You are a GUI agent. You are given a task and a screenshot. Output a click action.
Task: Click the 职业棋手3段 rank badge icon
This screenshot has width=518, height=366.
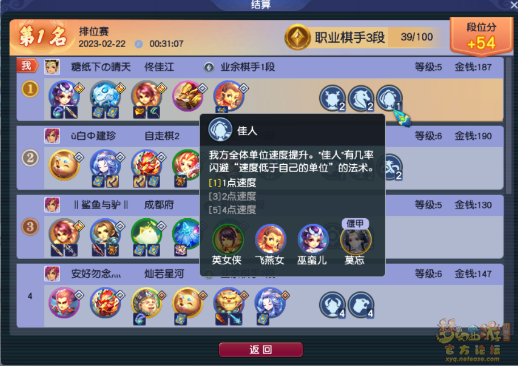pyautogui.click(x=297, y=37)
